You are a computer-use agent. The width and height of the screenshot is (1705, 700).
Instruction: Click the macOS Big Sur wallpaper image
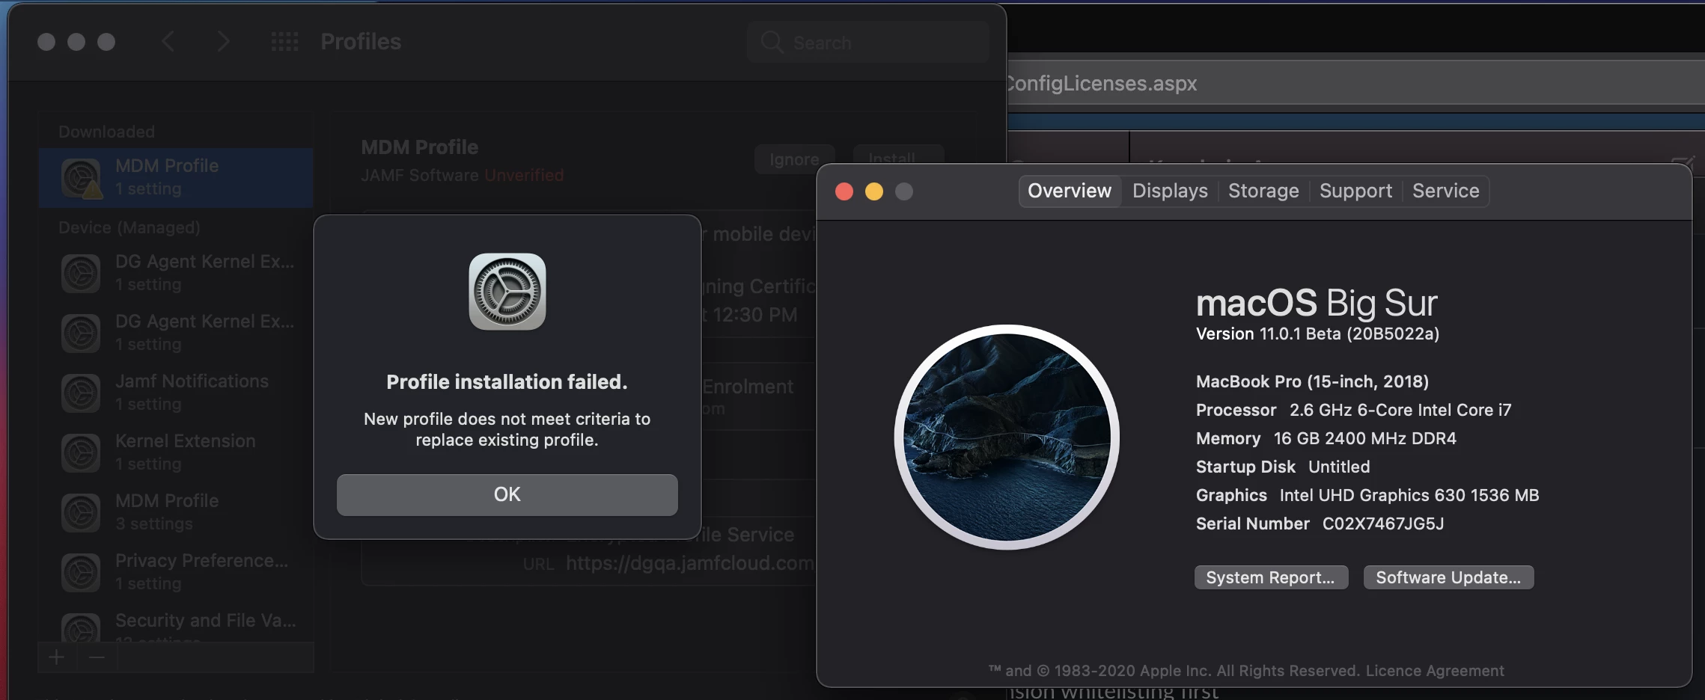pos(1007,437)
